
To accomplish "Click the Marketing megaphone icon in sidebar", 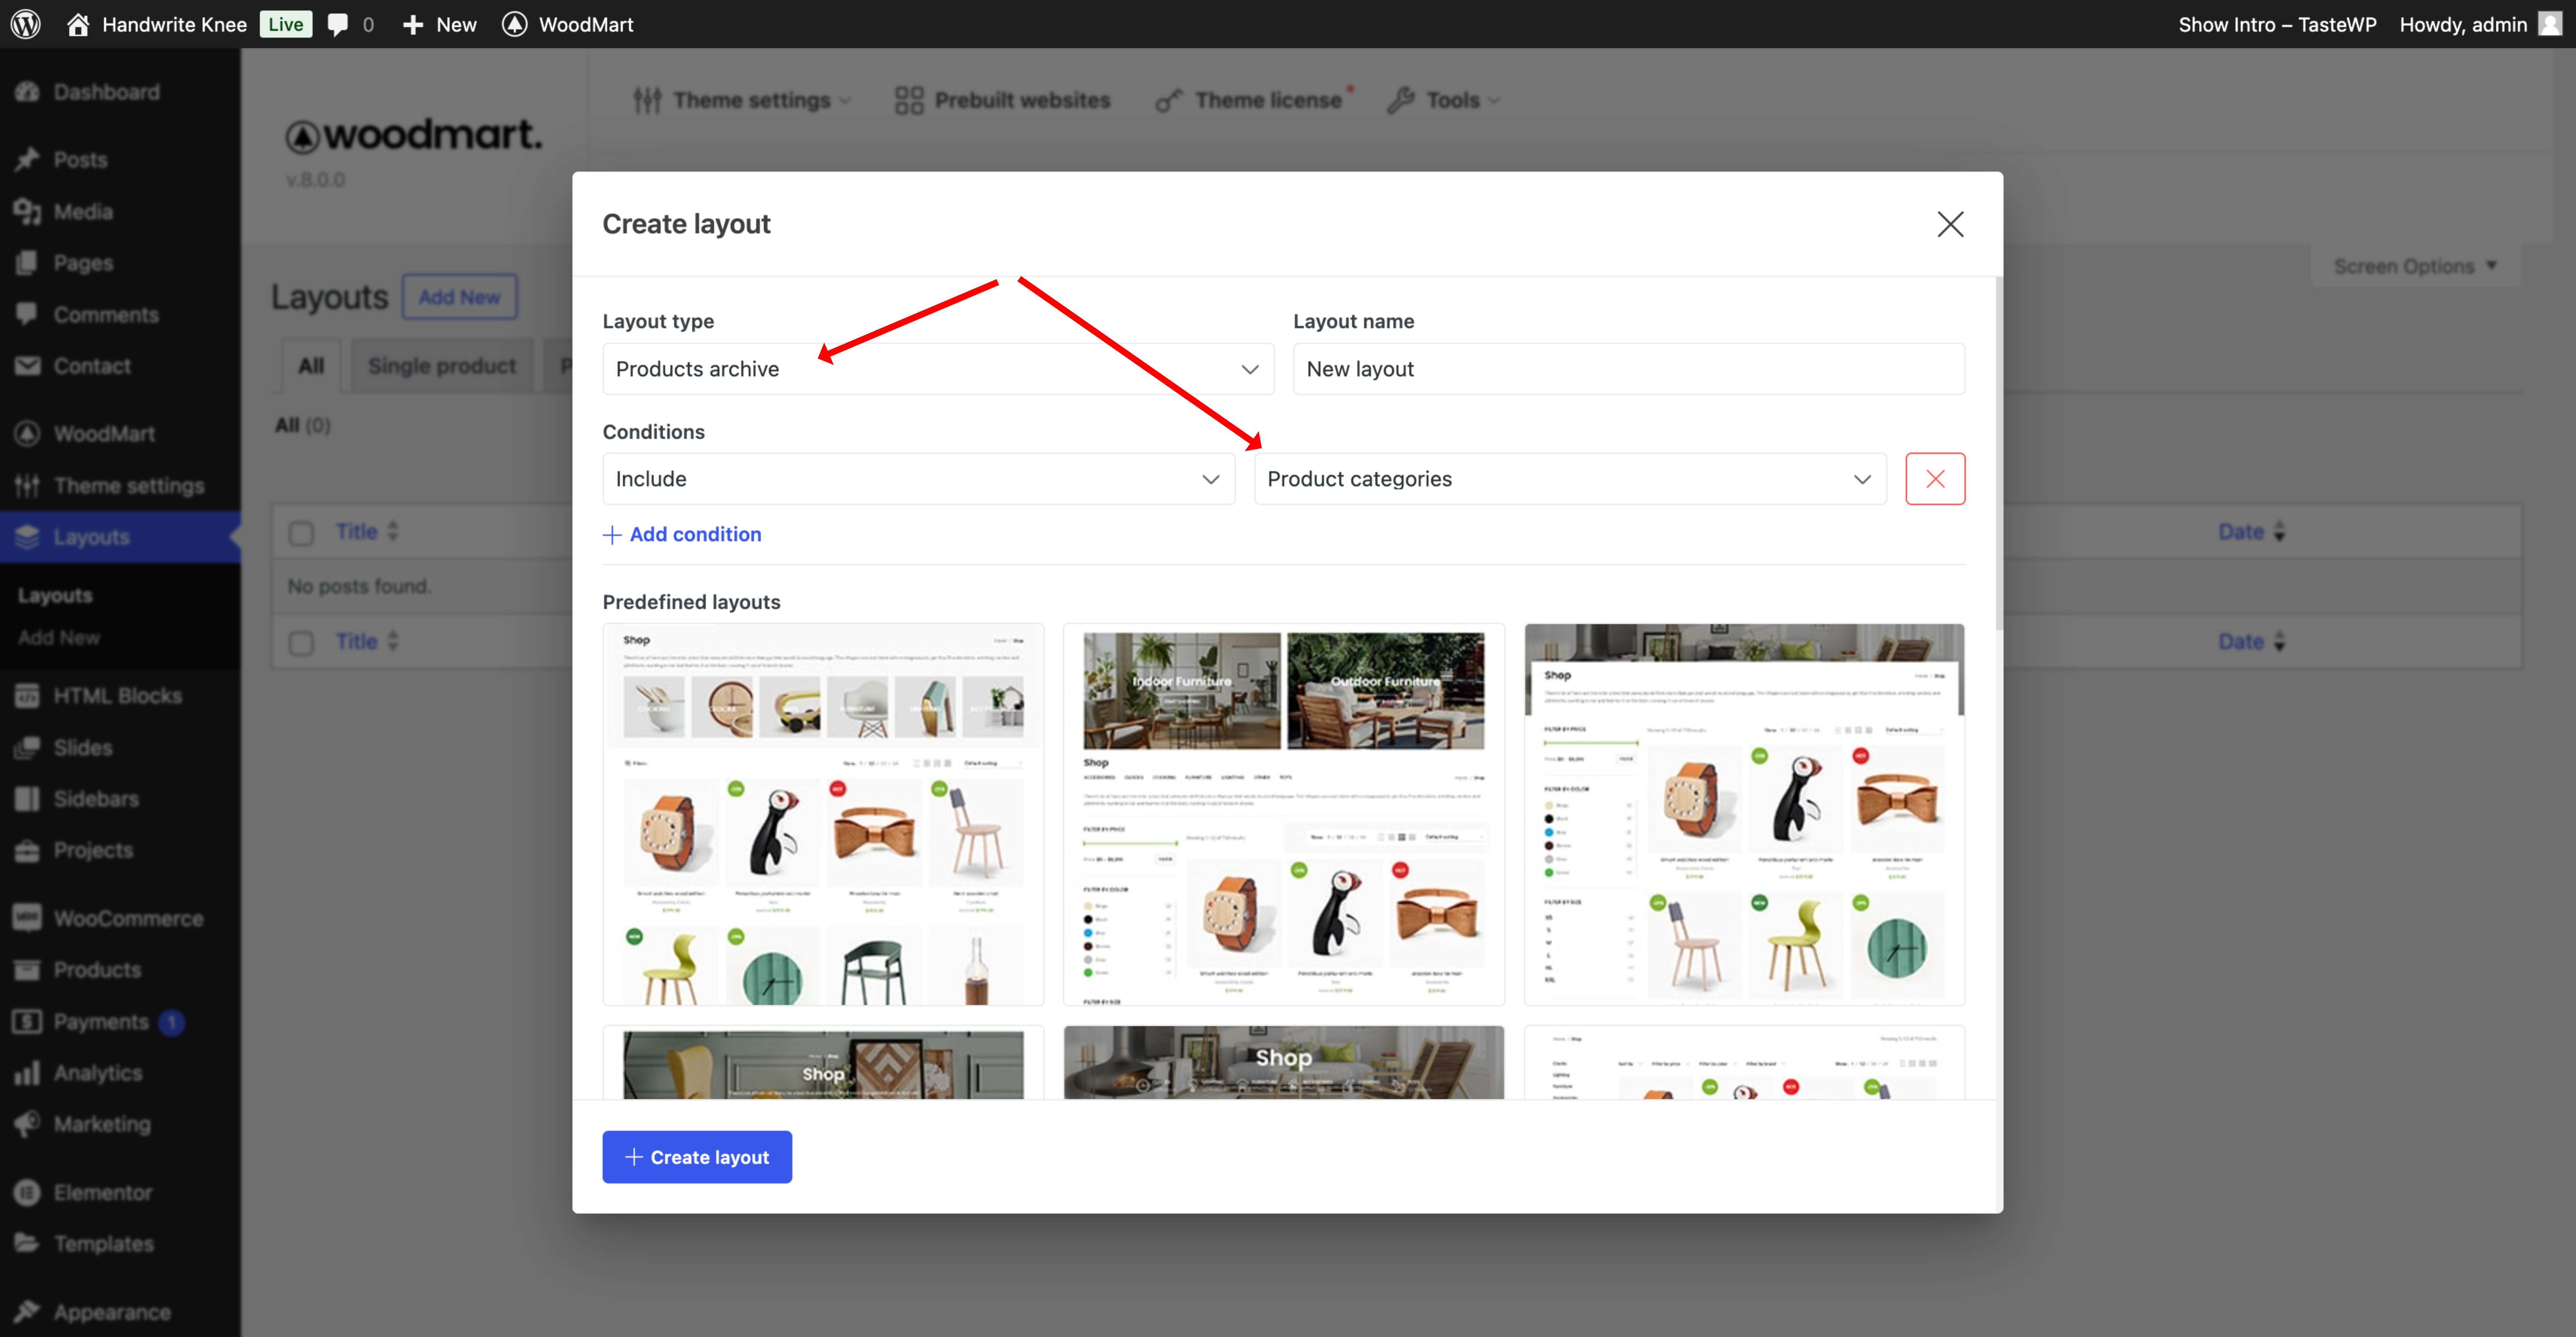I will coord(27,1124).
